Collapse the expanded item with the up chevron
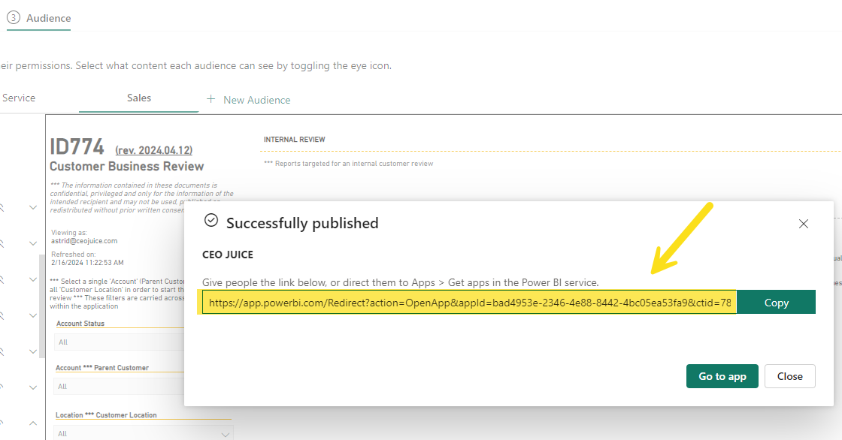842x440 pixels. [x=33, y=423]
